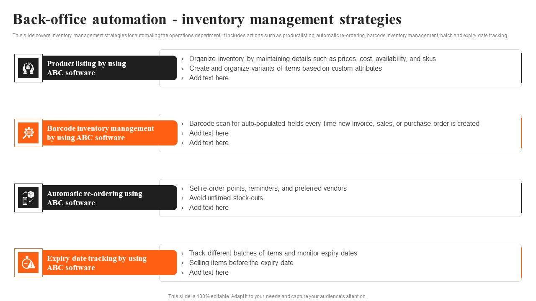Click 'Add text here' in Product listing box
This screenshot has width=536, height=301.
[x=209, y=78]
